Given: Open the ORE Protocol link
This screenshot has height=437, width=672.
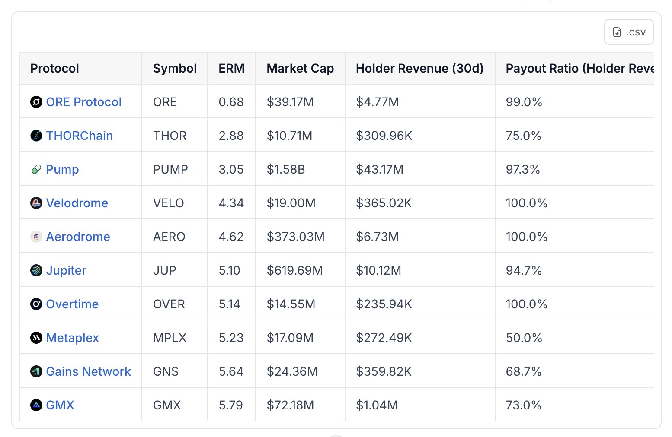Looking at the screenshot, I should (x=84, y=102).
